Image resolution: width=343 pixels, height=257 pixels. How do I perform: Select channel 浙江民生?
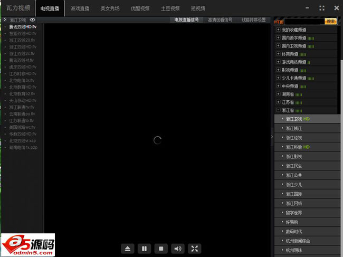pos(307,166)
